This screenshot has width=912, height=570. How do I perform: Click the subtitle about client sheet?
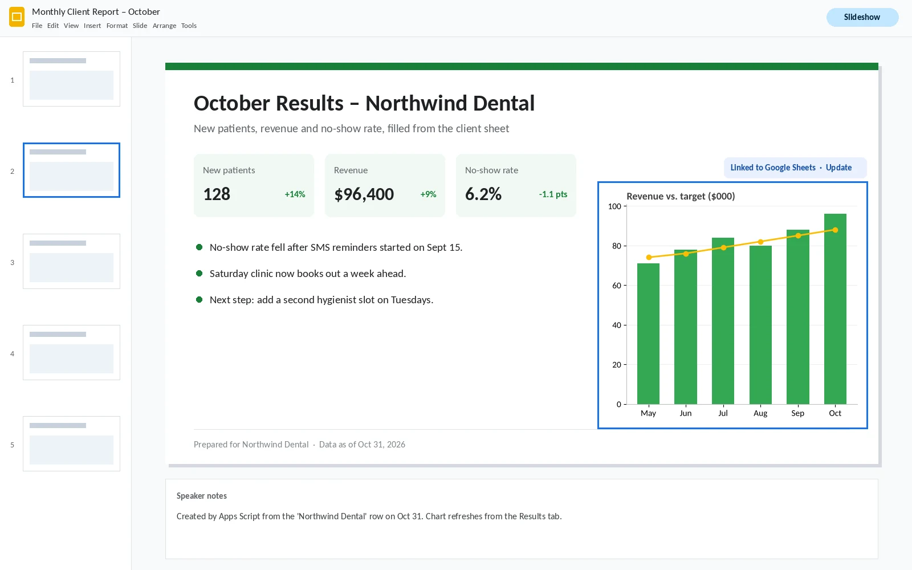pos(351,129)
